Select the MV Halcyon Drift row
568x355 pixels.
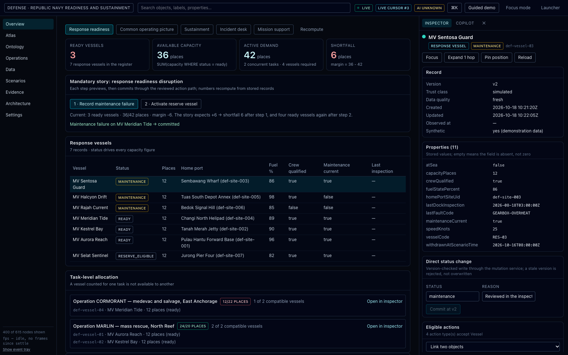click(x=238, y=197)
